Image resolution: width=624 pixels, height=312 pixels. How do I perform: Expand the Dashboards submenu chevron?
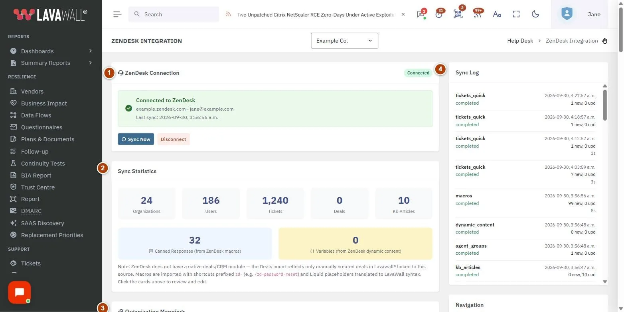[91, 51]
